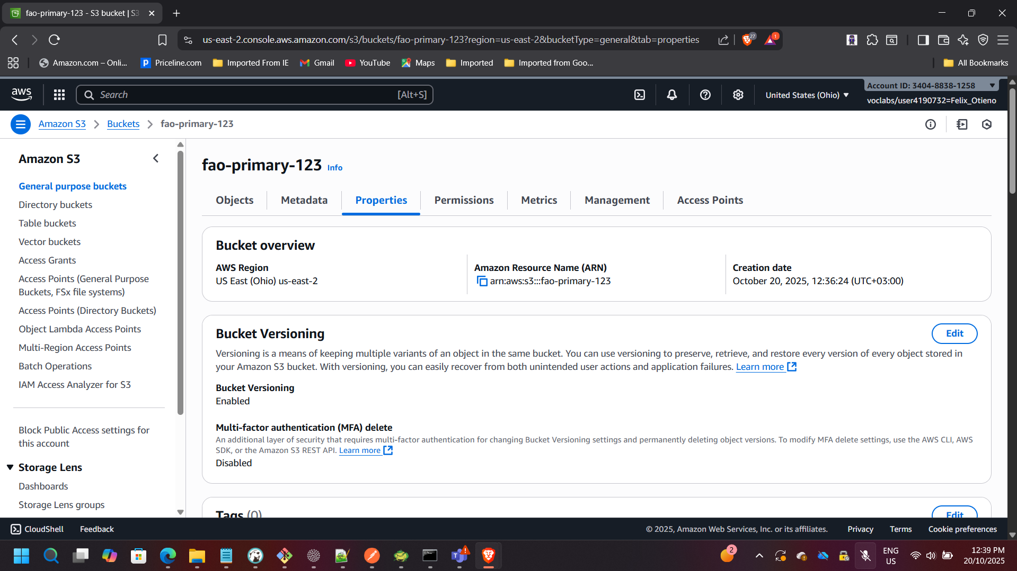Click the AWS logo home icon
Screen dimensions: 1017x571
pos(22,94)
